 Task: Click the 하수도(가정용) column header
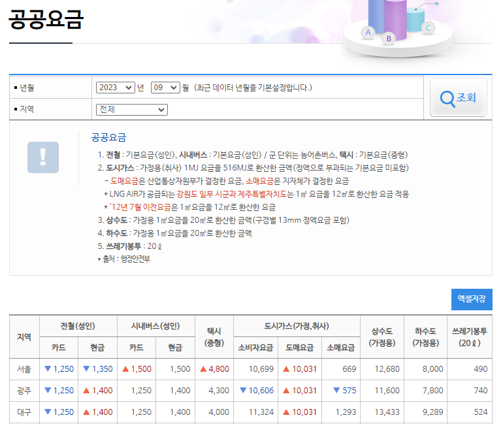(x=425, y=337)
